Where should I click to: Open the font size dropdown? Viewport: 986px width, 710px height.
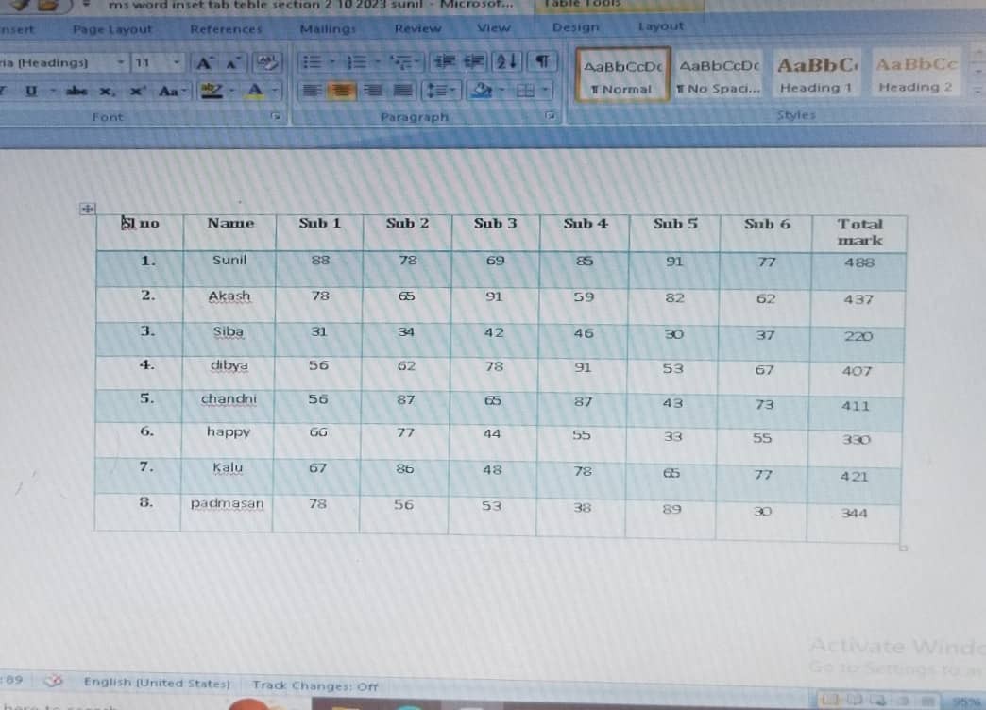[176, 63]
